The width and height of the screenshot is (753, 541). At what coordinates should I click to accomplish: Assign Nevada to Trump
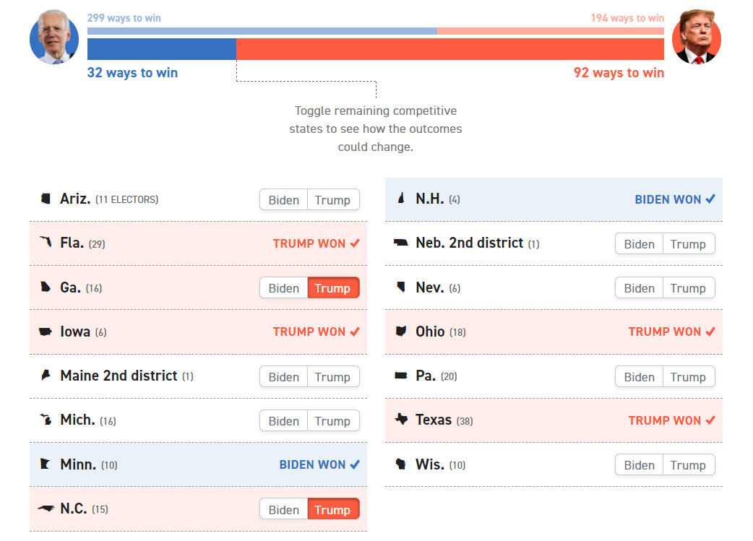click(688, 288)
